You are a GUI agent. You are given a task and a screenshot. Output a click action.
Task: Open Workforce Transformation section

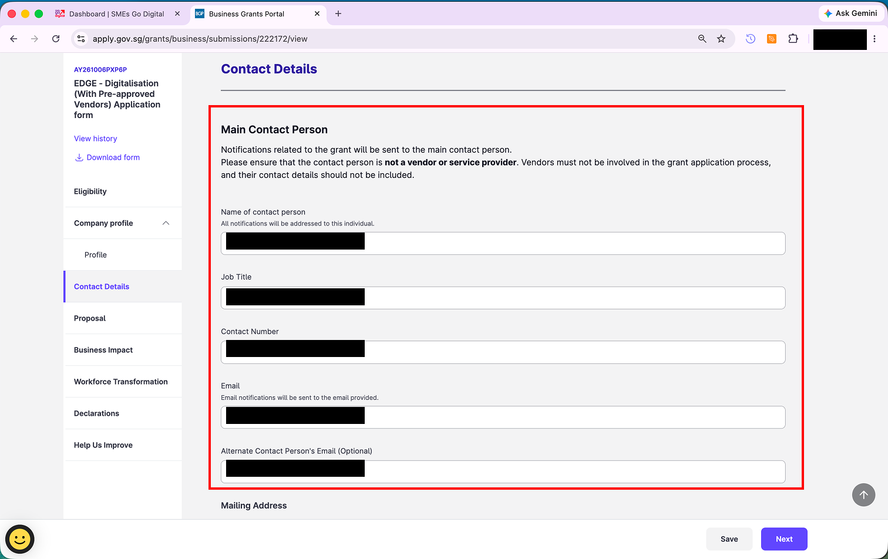[x=123, y=382]
